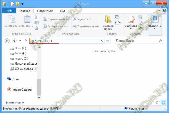The image size is (169, 113).
Task: Click the search magnifier icon
Action: [160, 41]
